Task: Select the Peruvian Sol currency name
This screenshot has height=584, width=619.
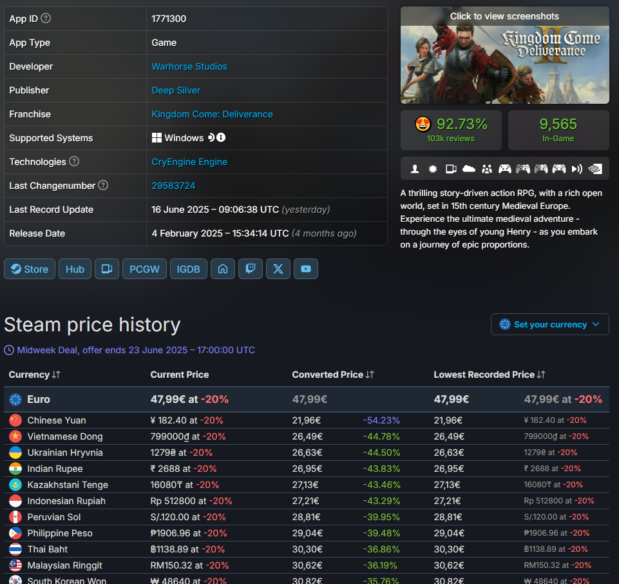Action: (54, 517)
